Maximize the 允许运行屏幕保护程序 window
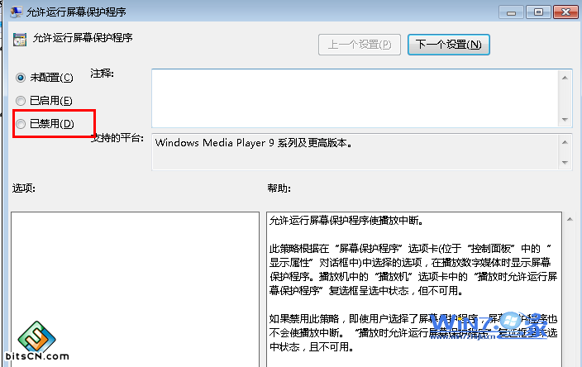Screen dimensions: 582x367 point(538,12)
